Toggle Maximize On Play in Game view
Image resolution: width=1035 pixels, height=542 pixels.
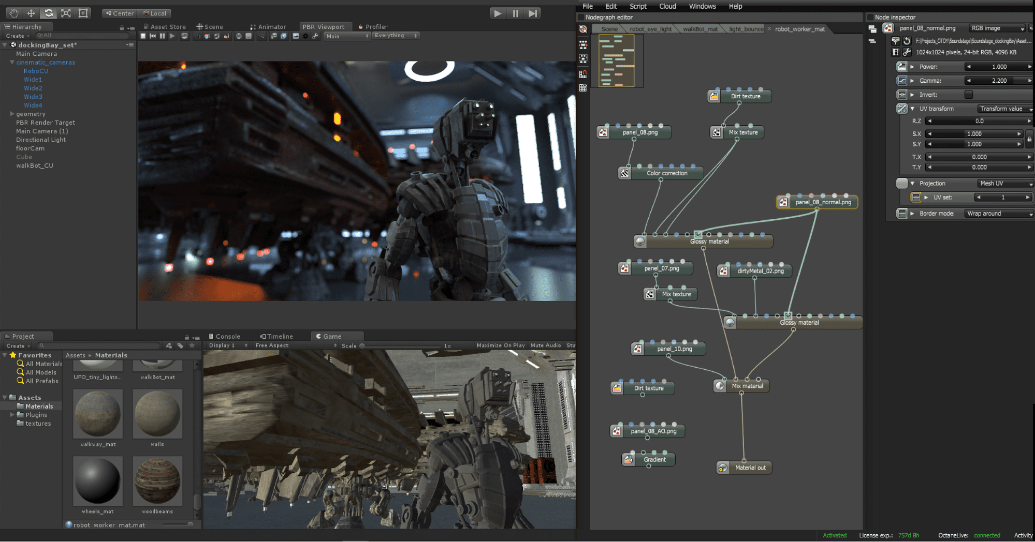click(500, 345)
